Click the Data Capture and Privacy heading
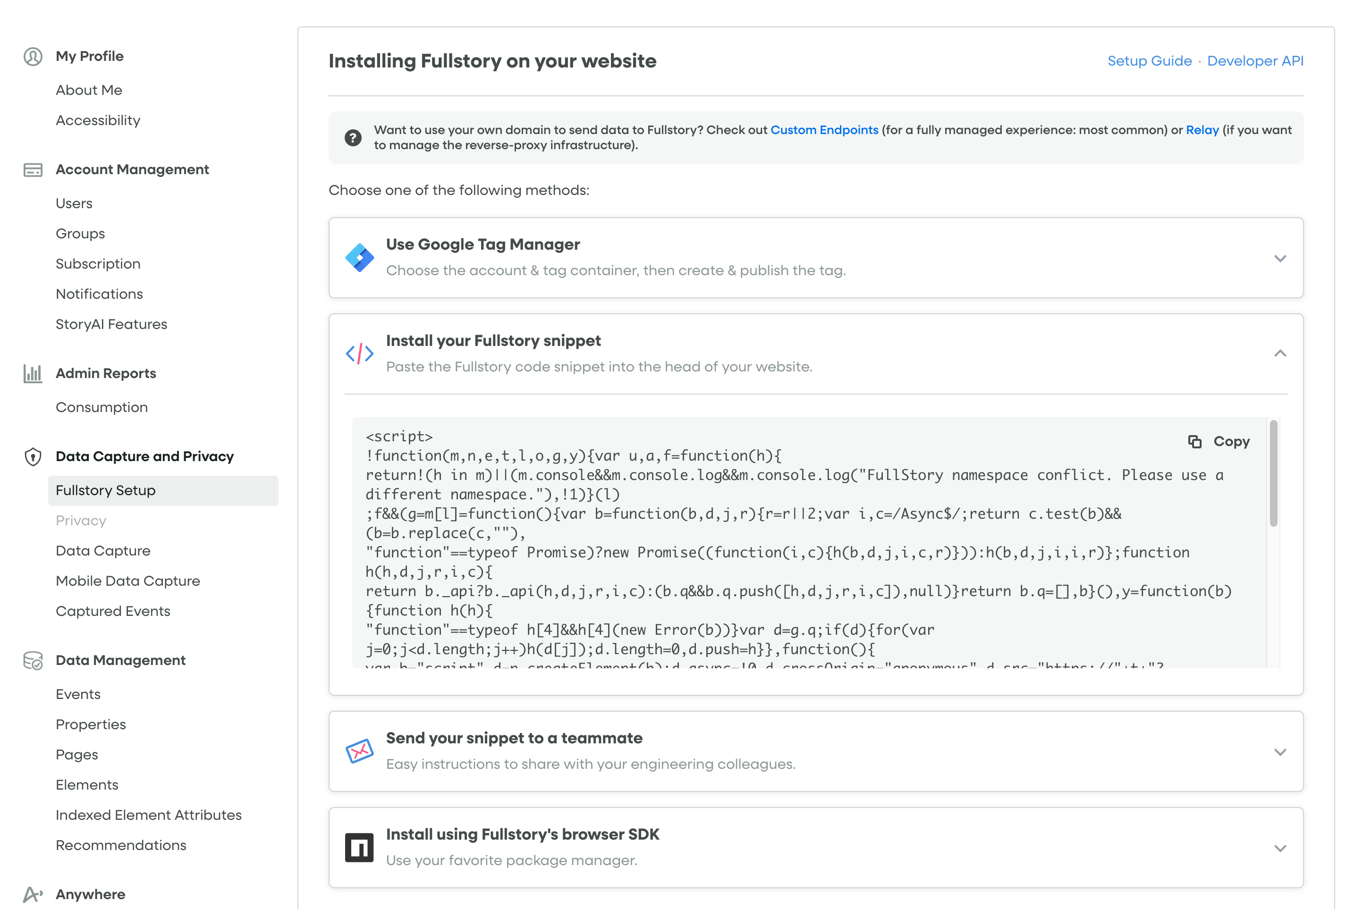 (x=144, y=457)
